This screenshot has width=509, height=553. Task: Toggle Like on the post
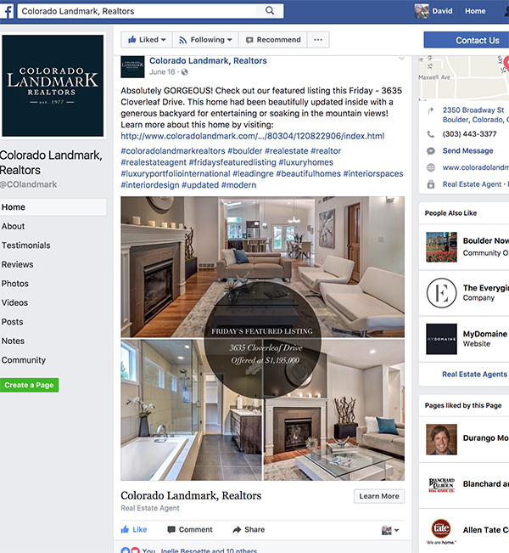tap(134, 529)
